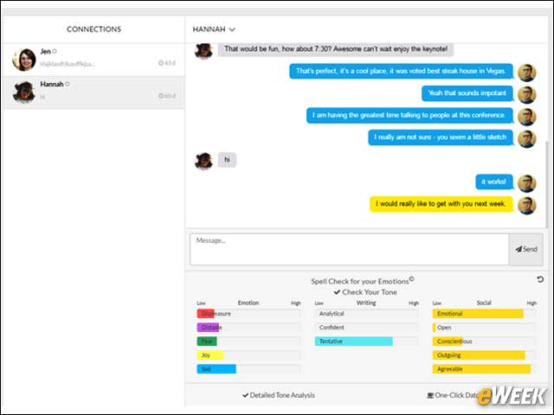Viewport: 554px width, 415px height.
Task: Click the chat vertical scrollbar
Action: click(546, 183)
